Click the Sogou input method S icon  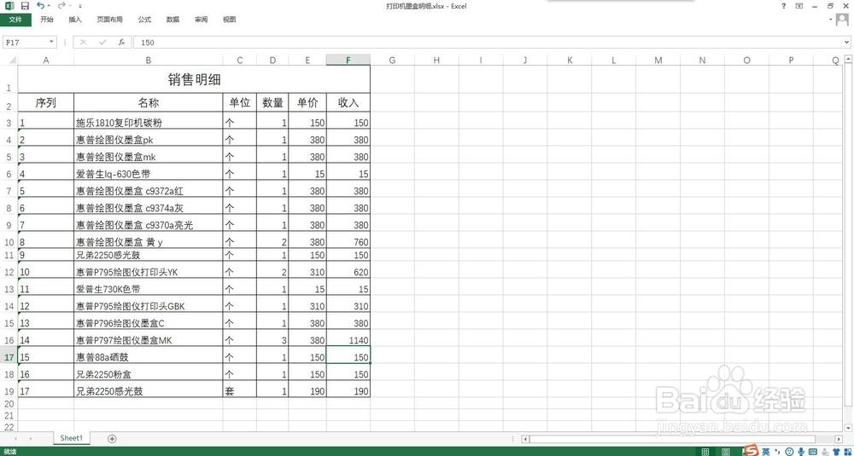pos(752,451)
